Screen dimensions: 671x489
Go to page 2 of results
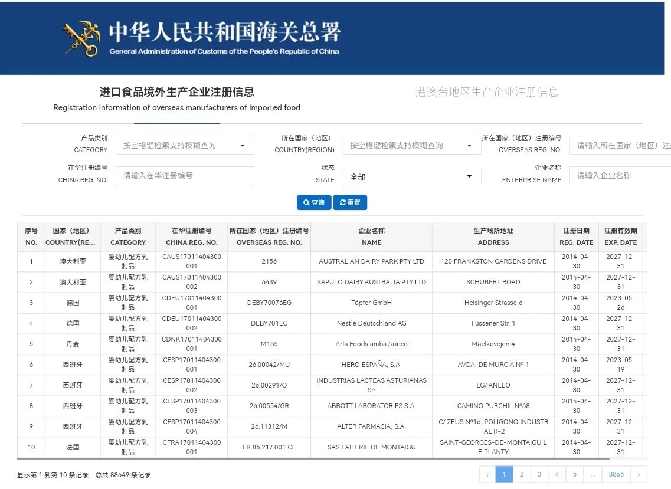coord(522,474)
